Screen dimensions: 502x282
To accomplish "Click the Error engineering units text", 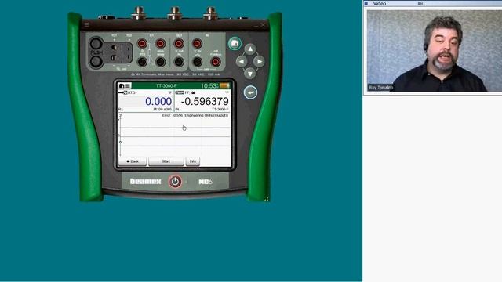I will coord(195,115).
